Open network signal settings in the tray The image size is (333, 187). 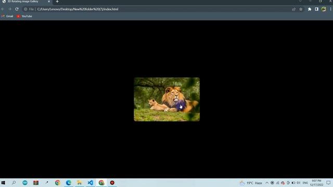(x=277, y=183)
